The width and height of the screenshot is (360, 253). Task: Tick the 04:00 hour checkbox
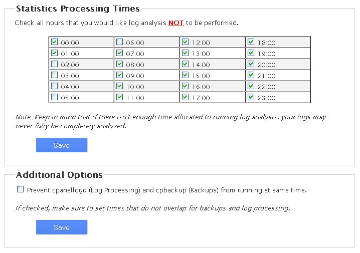click(54, 86)
